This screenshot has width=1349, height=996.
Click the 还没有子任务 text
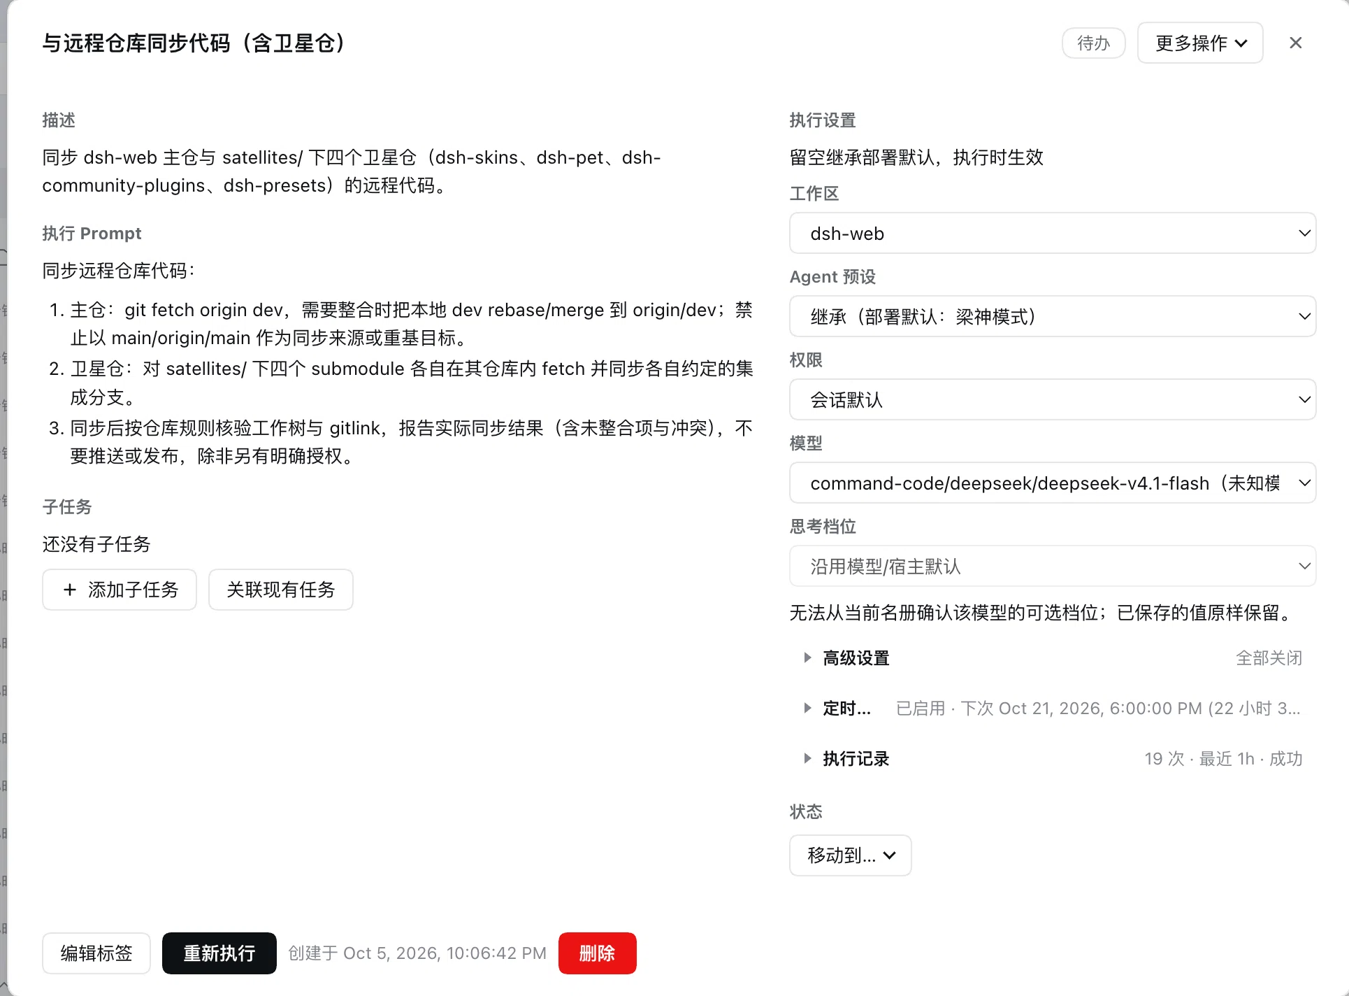coord(96,544)
